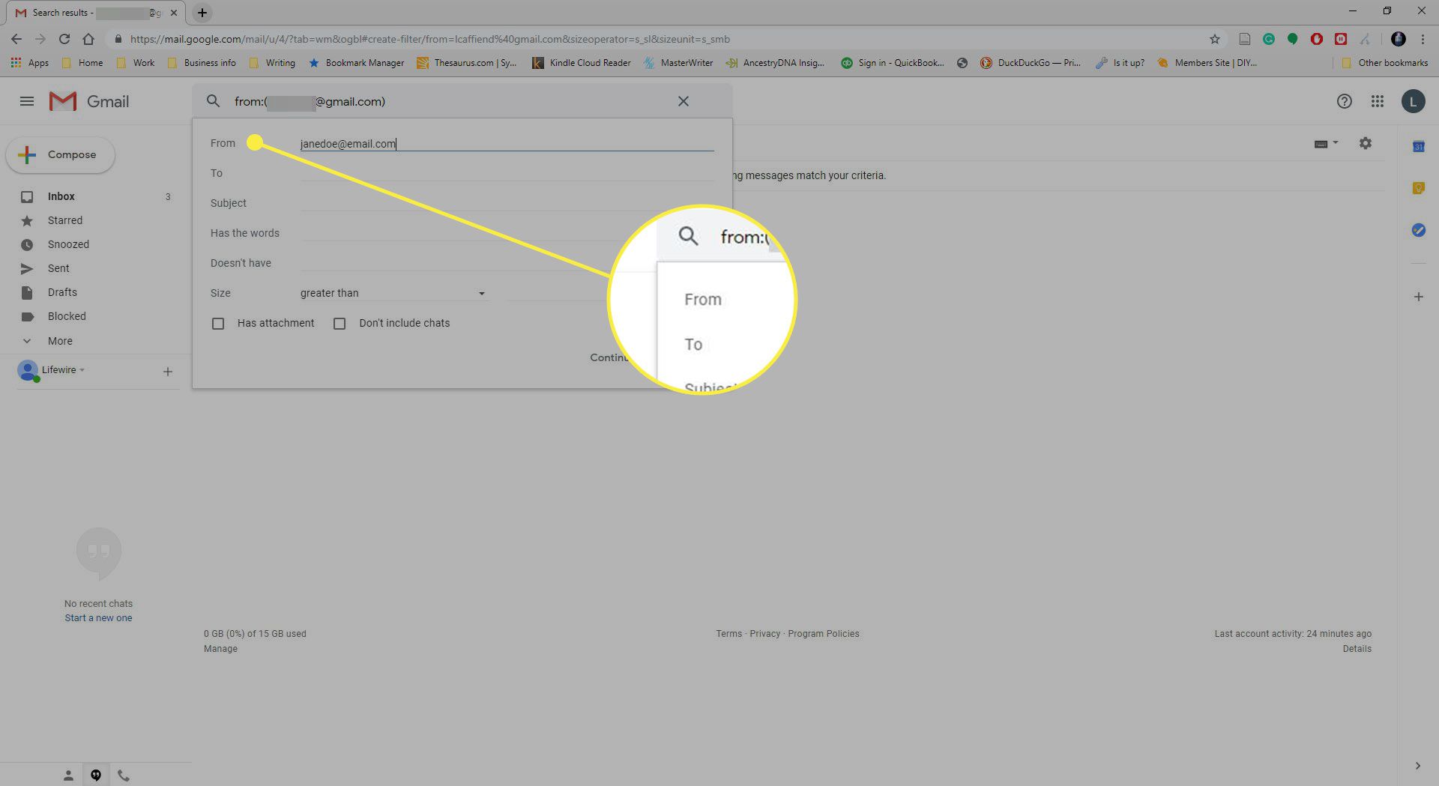Image resolution: width=1439 pixels, height=786 pixels.
Task: Open the Work bookmarks folder
Action: tap(136, 63)
